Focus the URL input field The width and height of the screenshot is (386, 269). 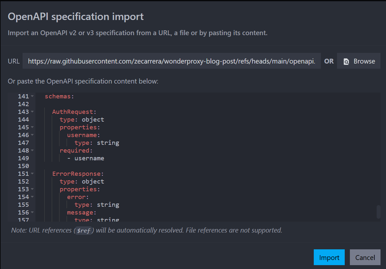172,61
